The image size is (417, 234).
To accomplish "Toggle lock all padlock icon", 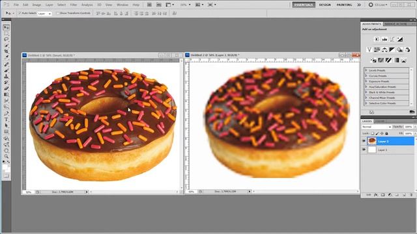I will click(x=386, y=133).
